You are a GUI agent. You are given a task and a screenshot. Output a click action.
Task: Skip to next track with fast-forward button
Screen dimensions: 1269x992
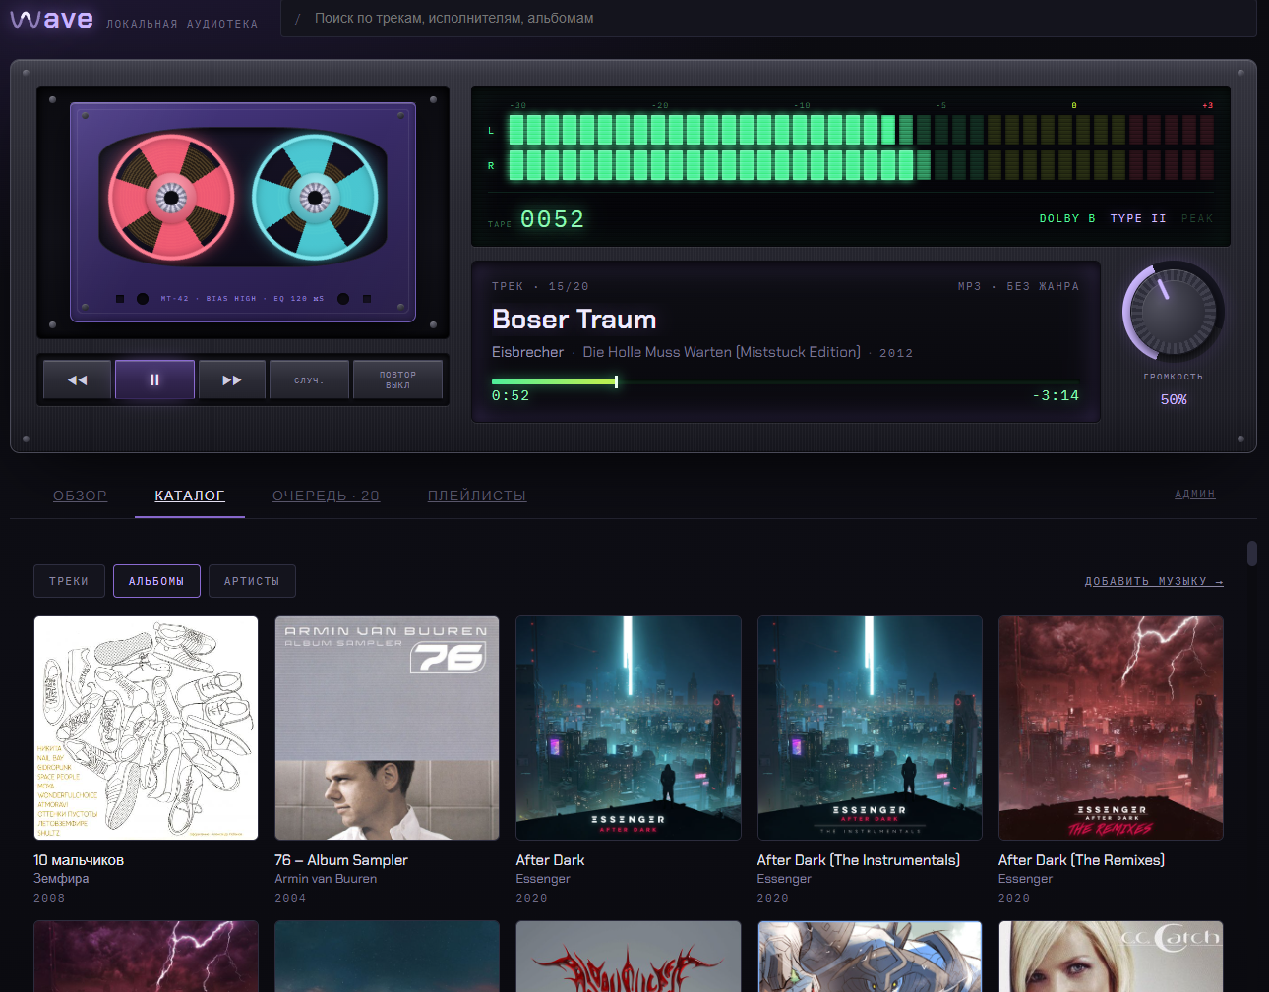(x=232, y=379)
